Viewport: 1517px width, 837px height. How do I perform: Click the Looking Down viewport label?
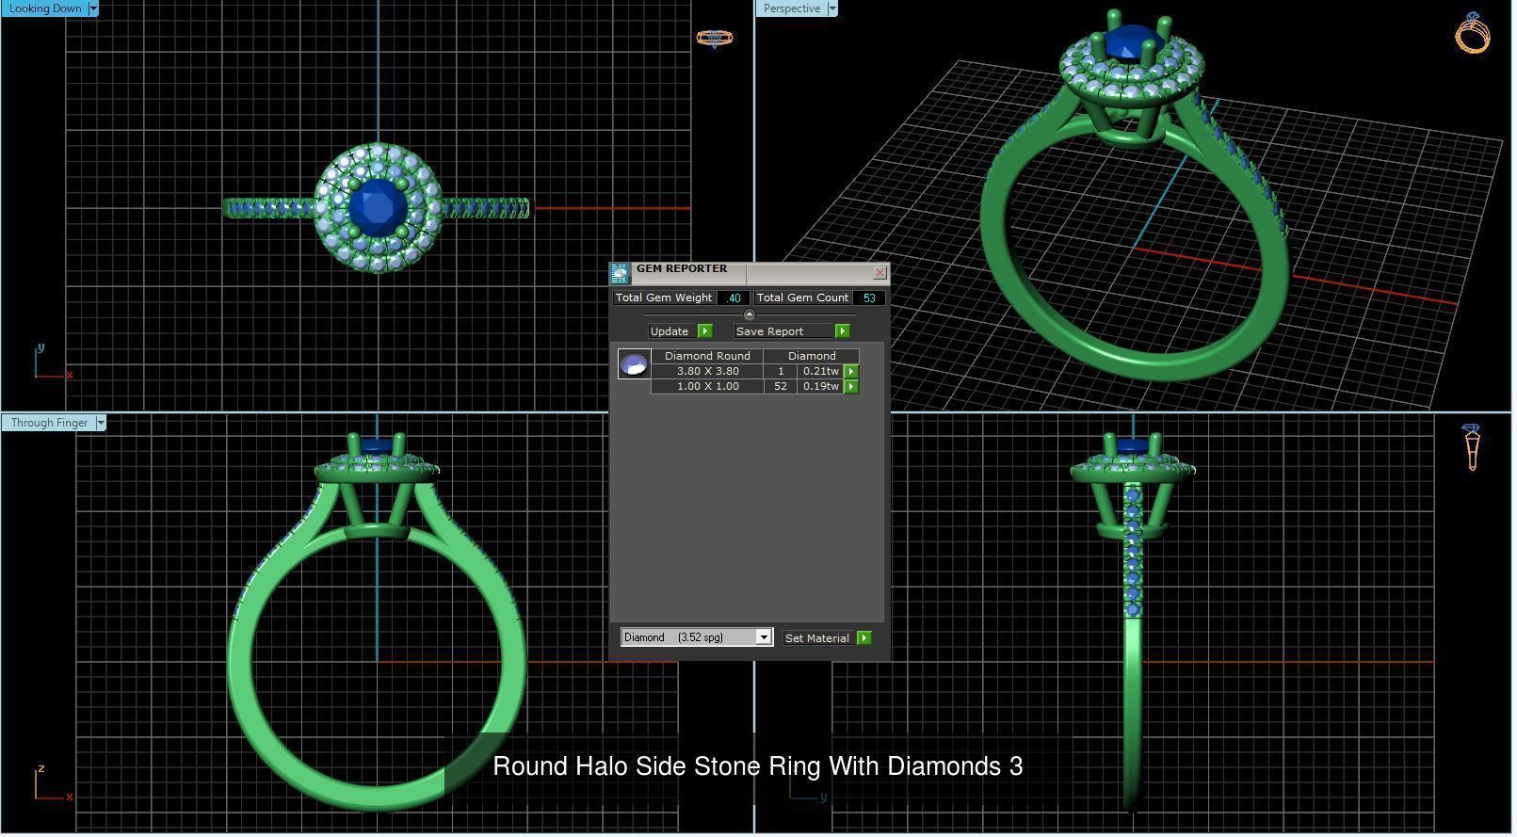[44, 8]
